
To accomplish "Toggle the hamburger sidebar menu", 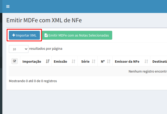I will (x=8, y=6).
